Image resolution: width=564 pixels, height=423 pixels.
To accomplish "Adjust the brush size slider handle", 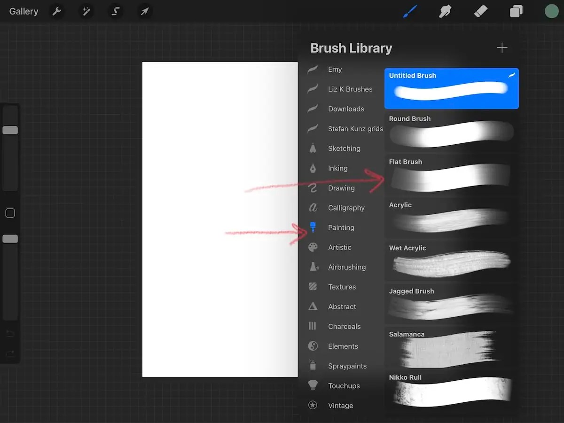I will point(10,130).
